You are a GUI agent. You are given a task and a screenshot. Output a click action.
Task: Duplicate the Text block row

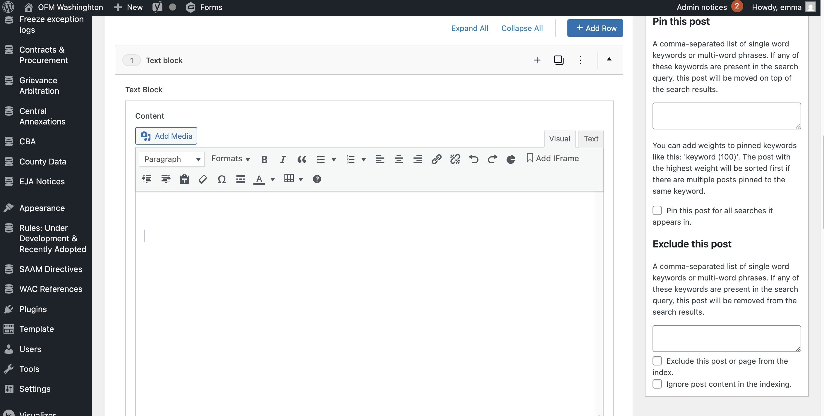coord(559,60)
